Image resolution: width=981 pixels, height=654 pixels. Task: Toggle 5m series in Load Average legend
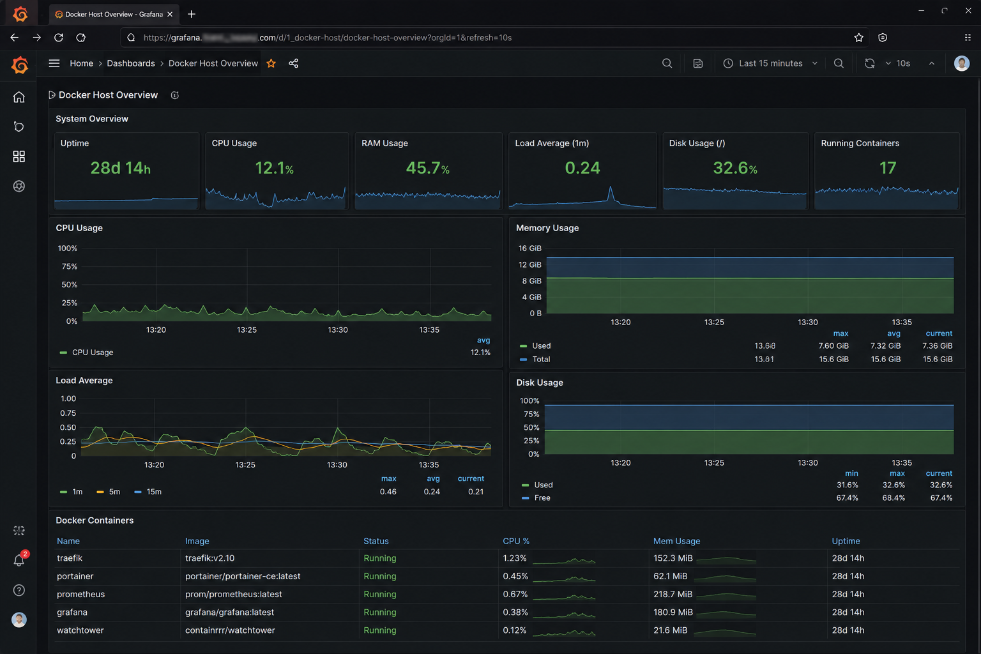coord(109,492)
